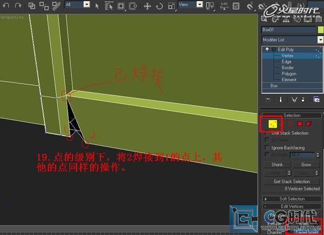Choose the Bind to Space Warp tool
Viewport: 324px width, 235px height.
(x=56, y=6)
